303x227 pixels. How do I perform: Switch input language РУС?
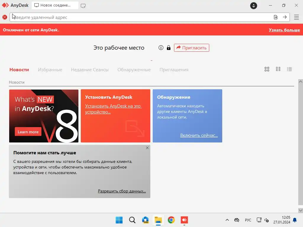coord(248,220)
